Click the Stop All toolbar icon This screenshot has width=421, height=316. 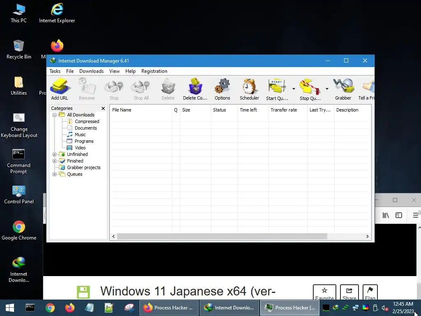tap(141, 89)
